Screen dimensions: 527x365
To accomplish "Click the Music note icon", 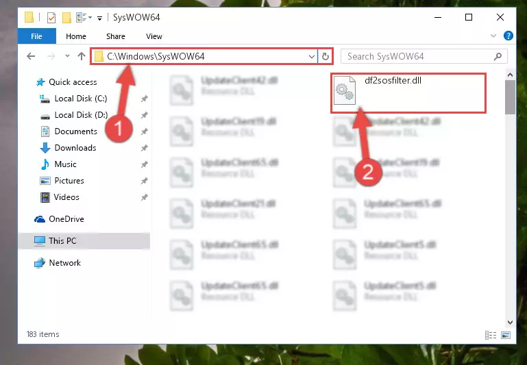I will [45, 164].
